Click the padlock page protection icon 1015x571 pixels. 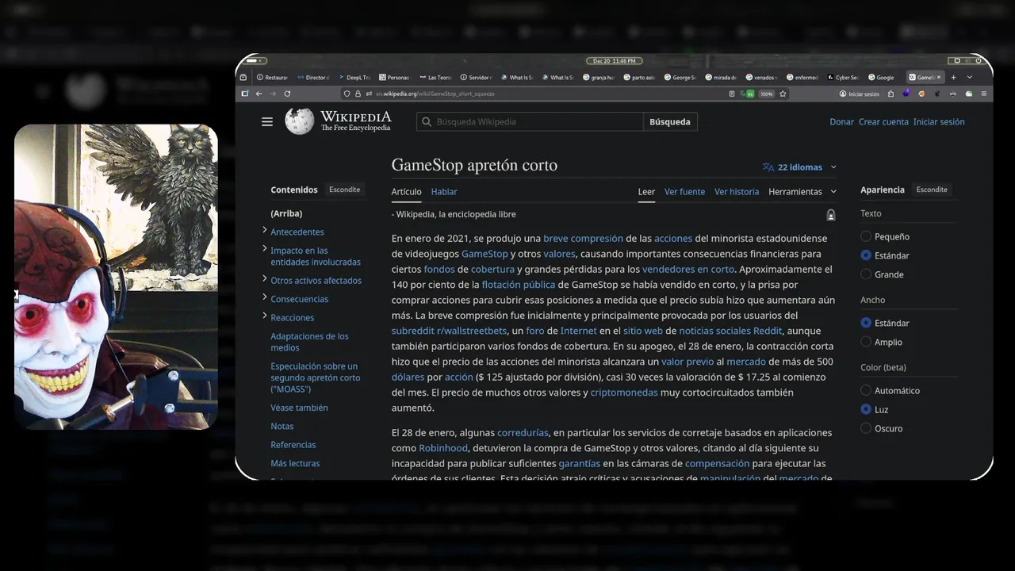pyautogui.click(x=830, y=215)
